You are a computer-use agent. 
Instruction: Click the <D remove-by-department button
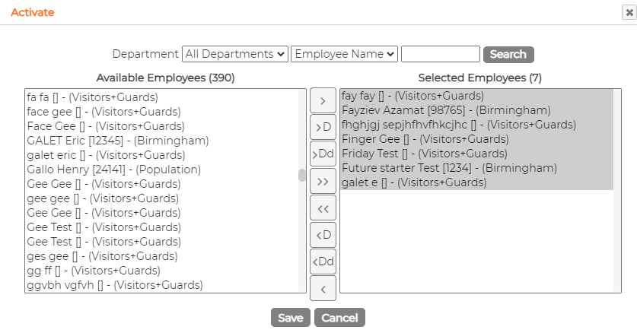[323, 235]
